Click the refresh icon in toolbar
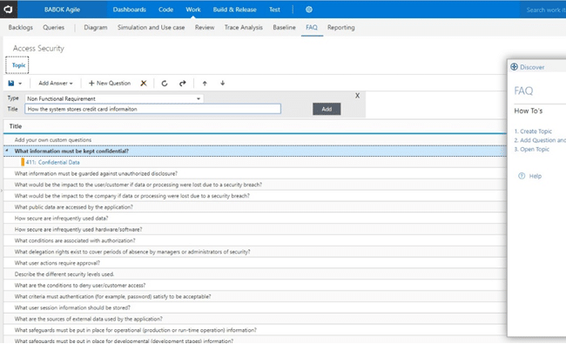The height and width of the screenshot is (344, 566). pyautogui.click(x=165, y=84)
